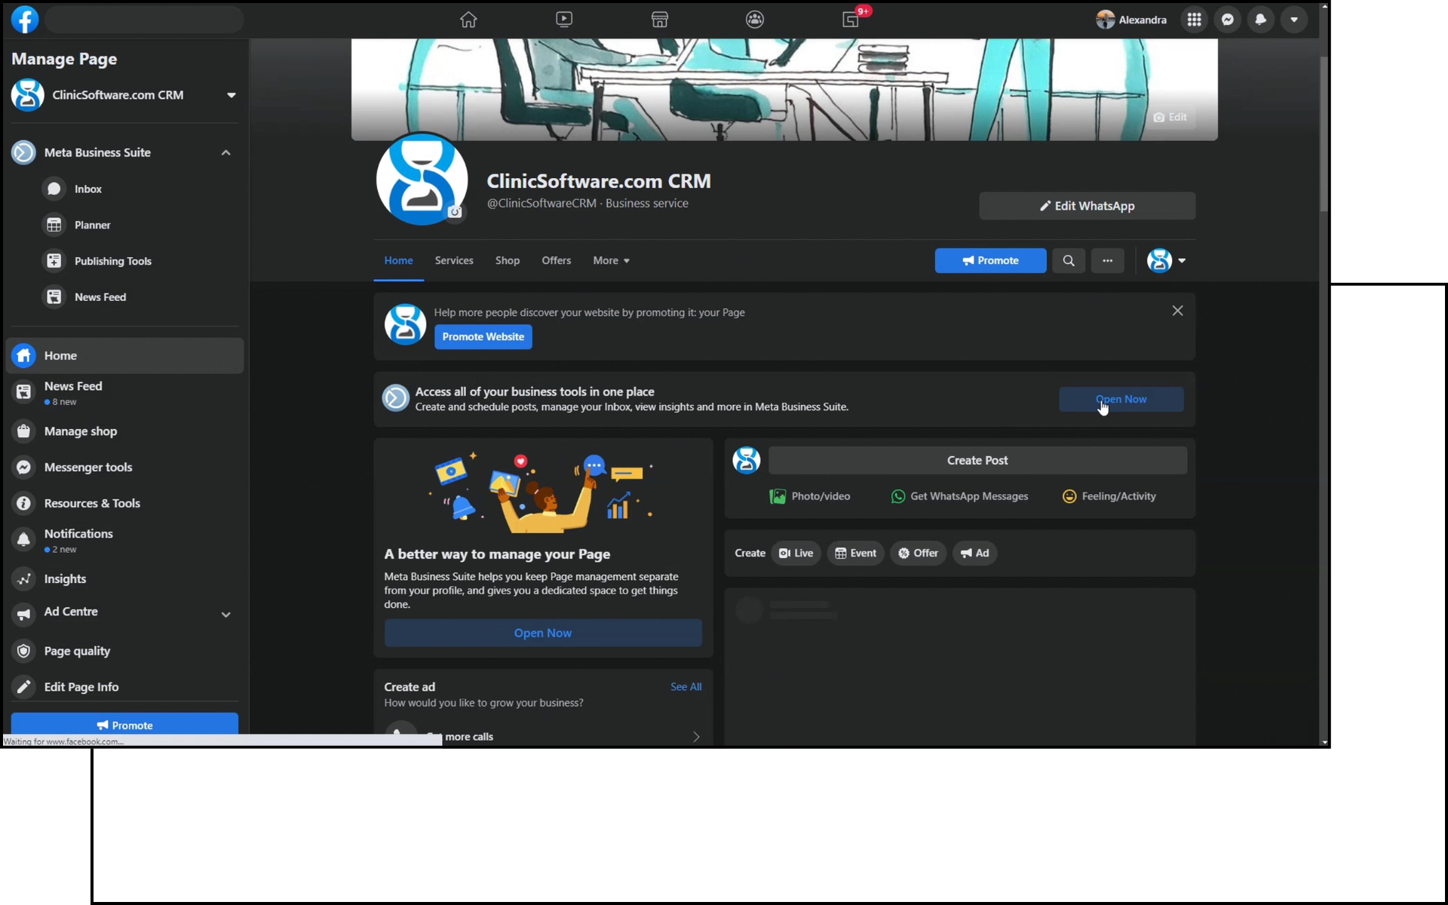Click the Facebook search field

[x=143, y=20]
